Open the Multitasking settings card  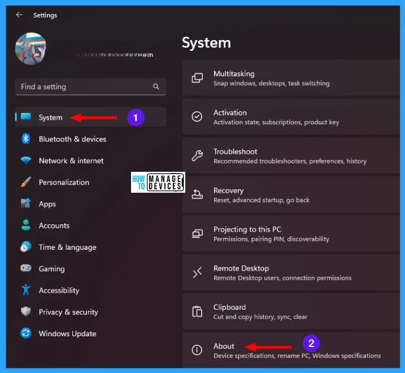[x=291, y=78]
